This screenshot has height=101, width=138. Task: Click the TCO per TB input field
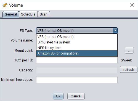[x=77, y=60]
